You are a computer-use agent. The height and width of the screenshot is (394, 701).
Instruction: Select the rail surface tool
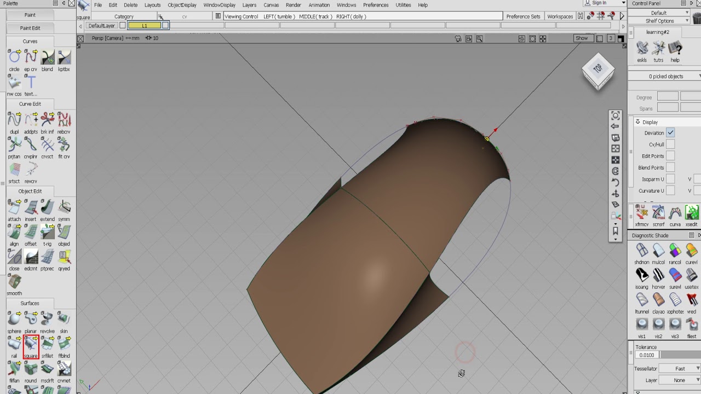click(x=14, y=344)
